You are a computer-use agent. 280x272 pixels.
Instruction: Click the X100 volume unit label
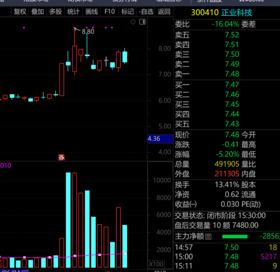pyautogui.click(x=156, y=264)
